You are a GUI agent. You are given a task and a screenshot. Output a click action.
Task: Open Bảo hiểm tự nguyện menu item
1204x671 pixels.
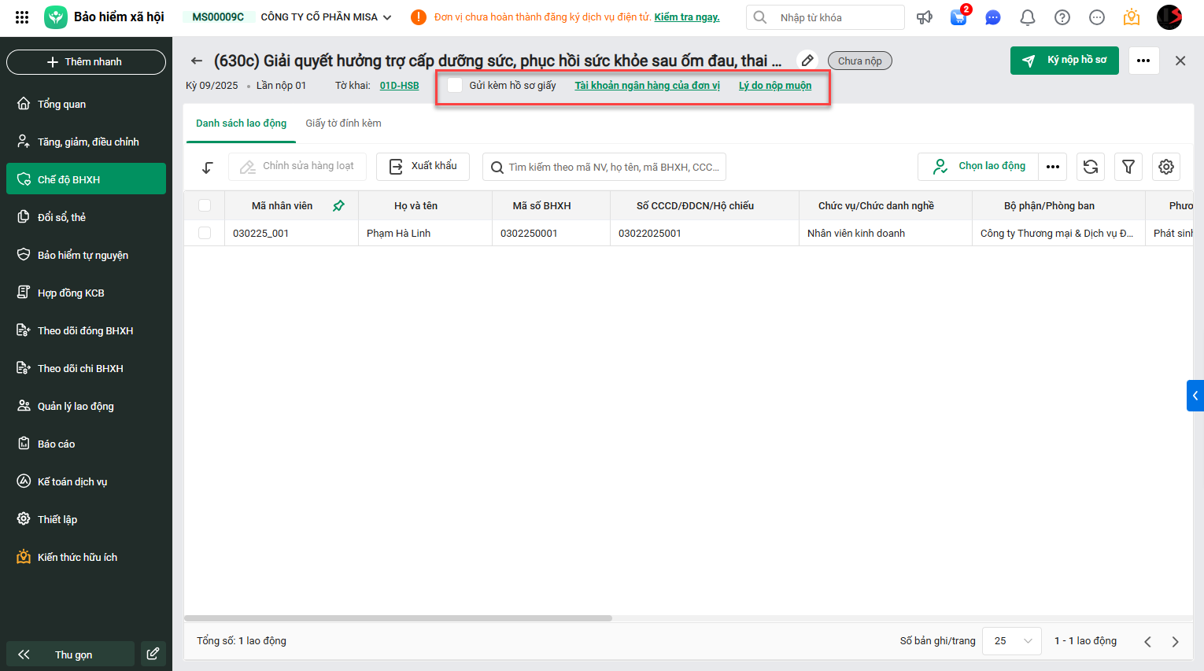(86, 255)
